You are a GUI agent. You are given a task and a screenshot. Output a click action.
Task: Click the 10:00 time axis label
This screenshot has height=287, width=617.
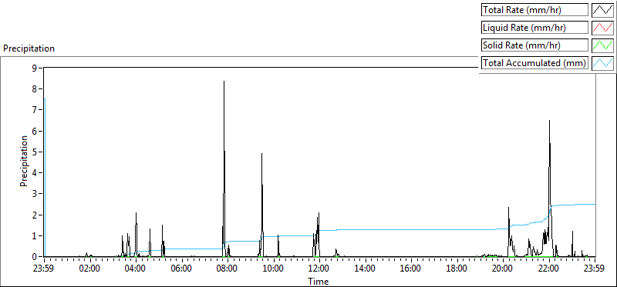tap(274, 269)
